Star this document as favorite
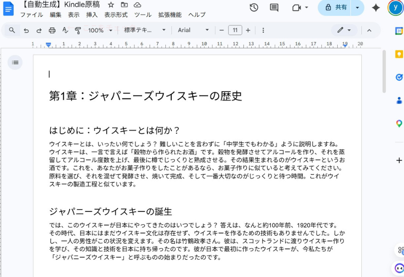 111,5
